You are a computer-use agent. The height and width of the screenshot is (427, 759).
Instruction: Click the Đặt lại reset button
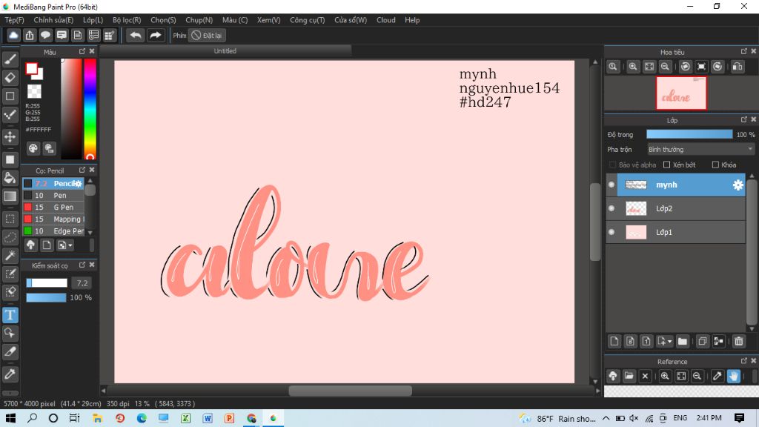pyautogui.click(x=208, y=36)
